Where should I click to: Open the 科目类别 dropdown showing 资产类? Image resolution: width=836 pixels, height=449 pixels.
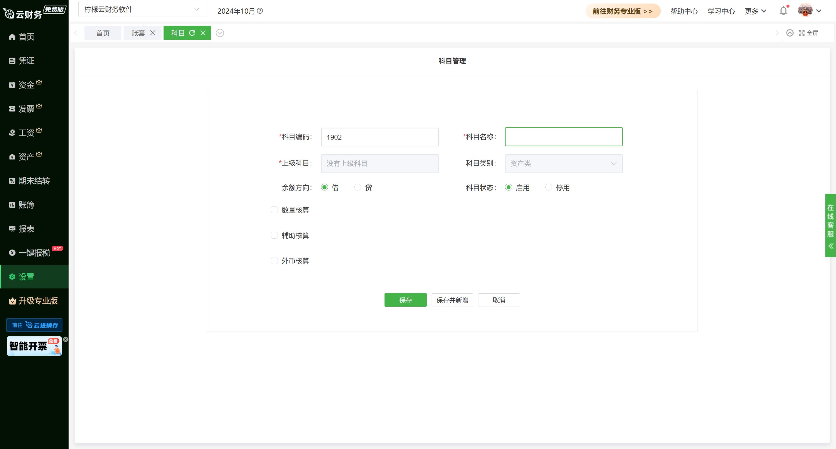point(563,164)
